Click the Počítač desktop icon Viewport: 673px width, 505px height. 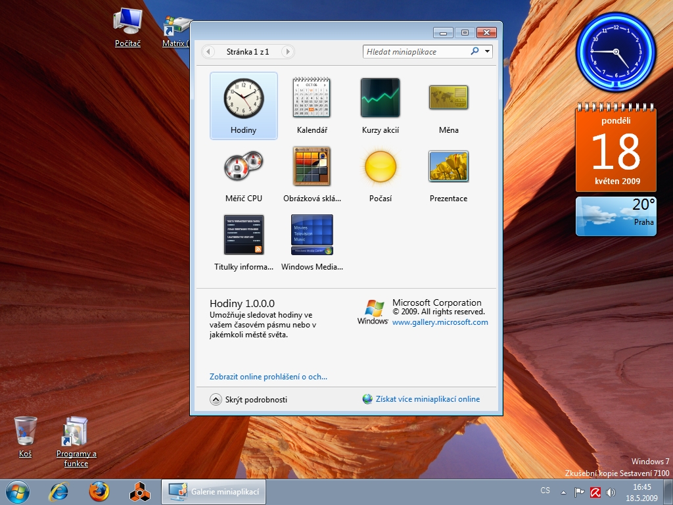128,28
